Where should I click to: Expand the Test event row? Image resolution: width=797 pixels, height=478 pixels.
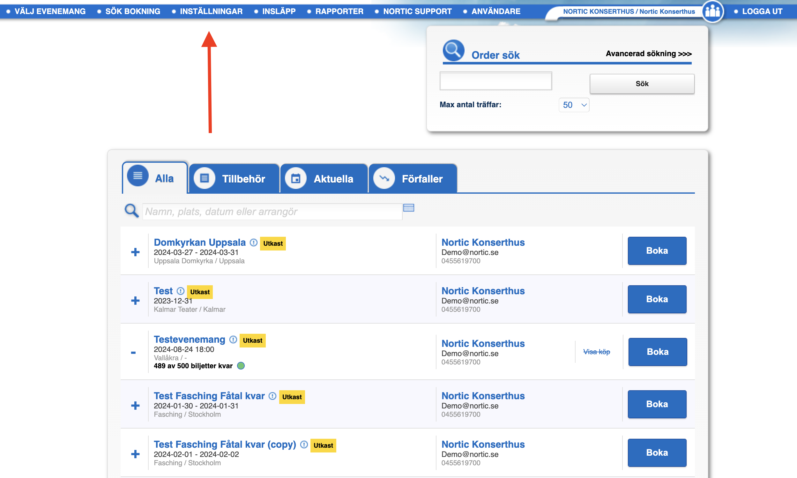[135, 301]
